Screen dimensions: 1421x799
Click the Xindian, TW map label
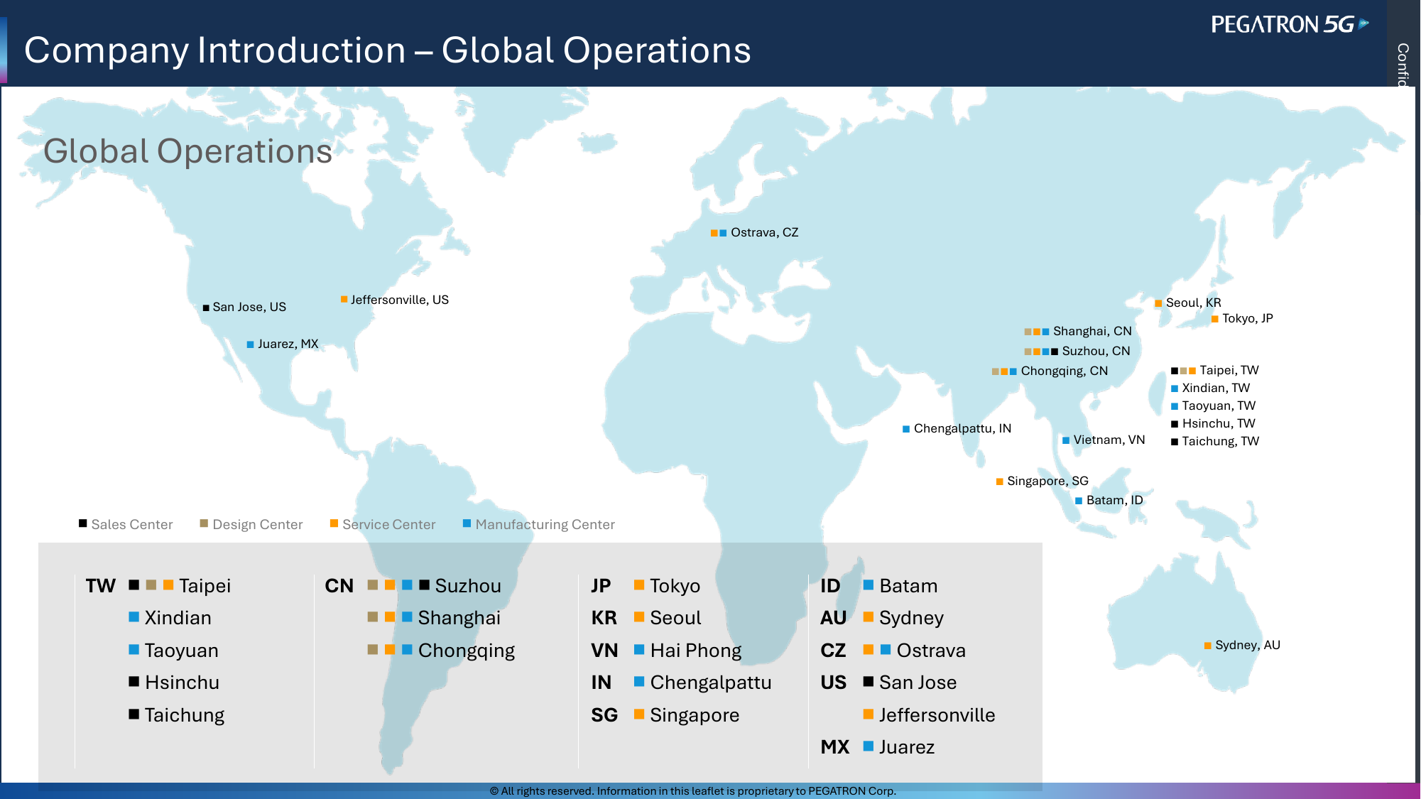1216,388
